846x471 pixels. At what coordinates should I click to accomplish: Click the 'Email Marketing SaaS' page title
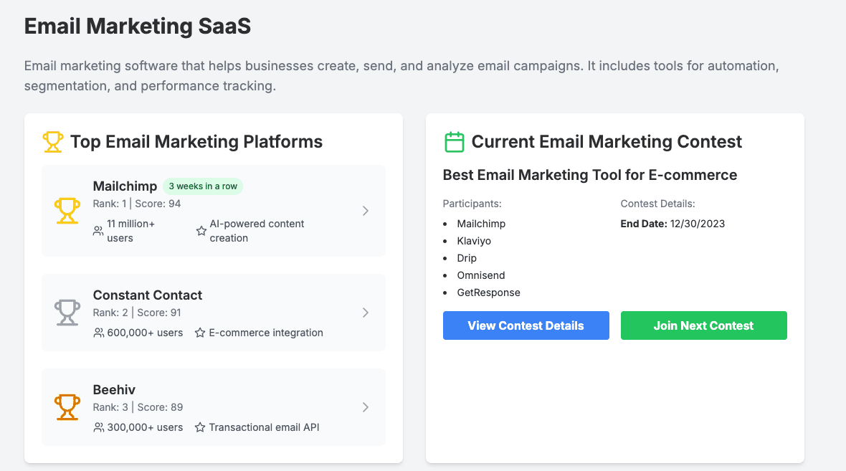[138, 26]
